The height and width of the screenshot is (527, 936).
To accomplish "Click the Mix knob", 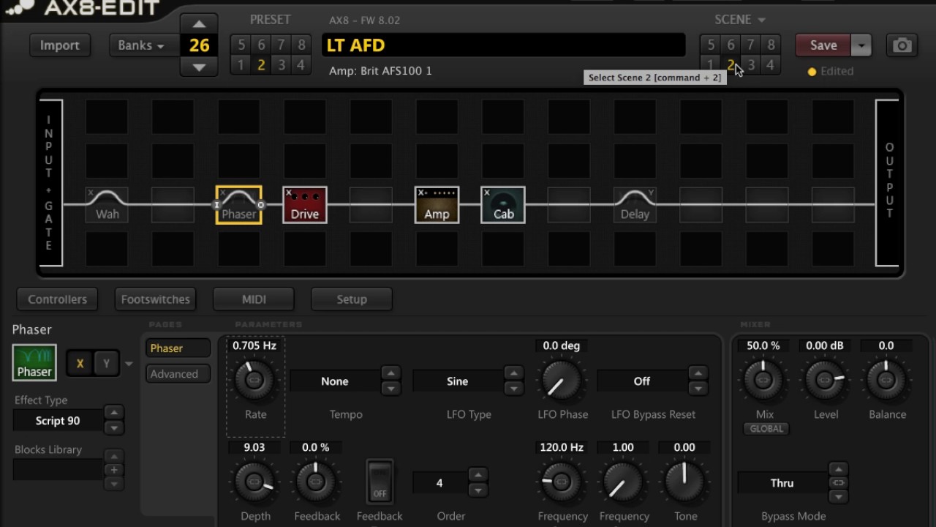I will tap(763, 379).
